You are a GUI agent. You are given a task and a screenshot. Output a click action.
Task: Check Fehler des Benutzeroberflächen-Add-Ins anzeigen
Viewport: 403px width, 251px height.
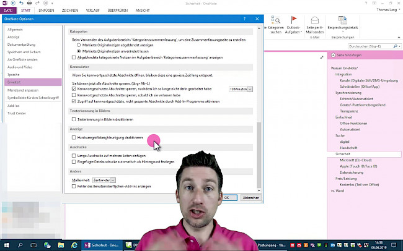point(74,186)
